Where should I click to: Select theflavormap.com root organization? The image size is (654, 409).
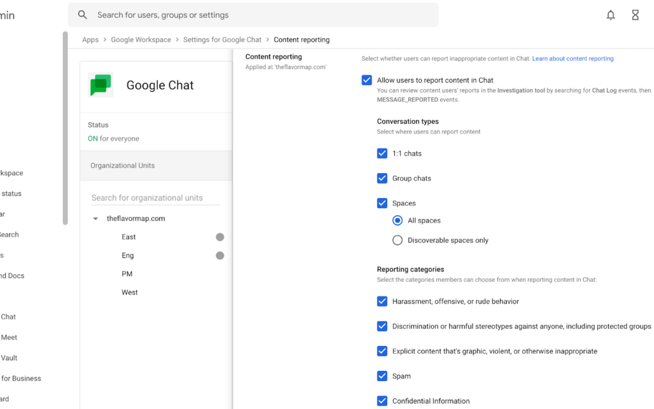[136, 218]
